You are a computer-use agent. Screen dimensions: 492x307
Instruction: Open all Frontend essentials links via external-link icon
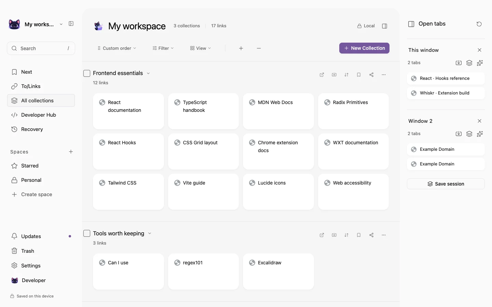pos(322,75)
